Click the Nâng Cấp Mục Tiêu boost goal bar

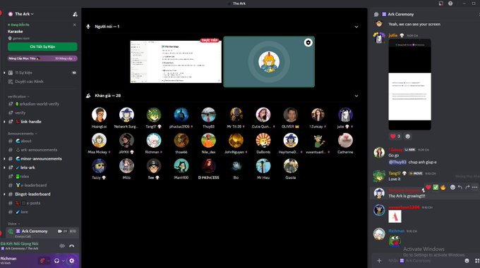pyautogui.click(x=42, y=58)
